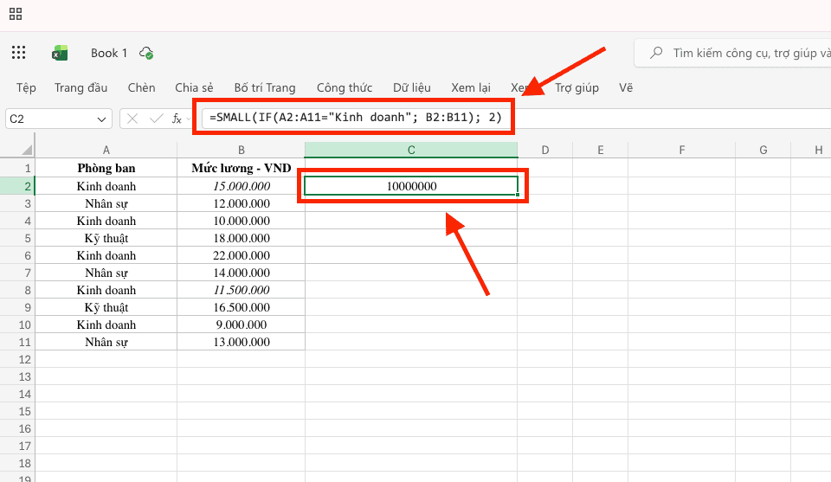The width and height of the screenshot is (831, 482).
Task: Switch to Bố trí Trang tab
Action: click(x=265, y=87)
